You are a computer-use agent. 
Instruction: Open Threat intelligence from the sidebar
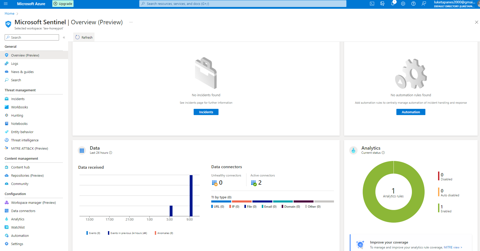25,140
